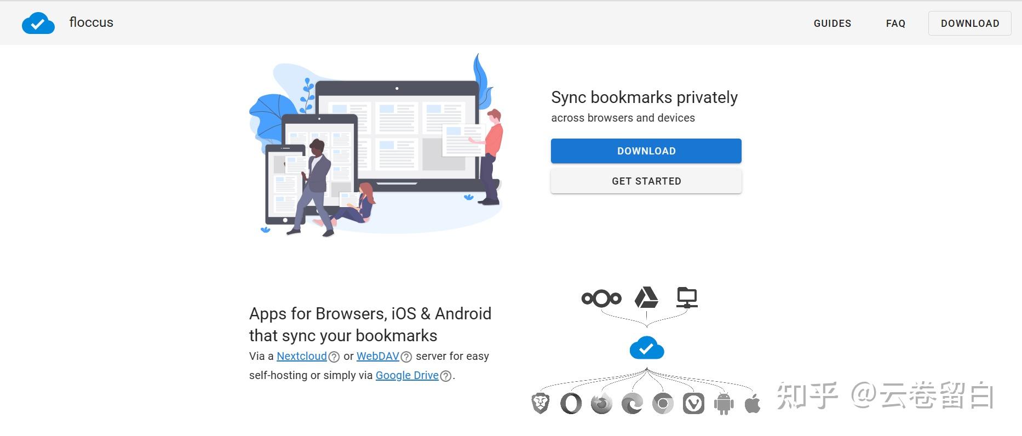Click the 'Sync bookmarks privately' heading
Screen dimensions: 1022x436
pos(644,97)
